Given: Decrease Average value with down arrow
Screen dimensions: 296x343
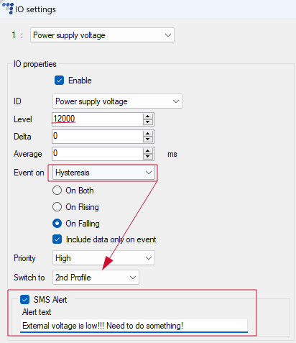Looking at the screenshot, I should (x=148, y=157).
